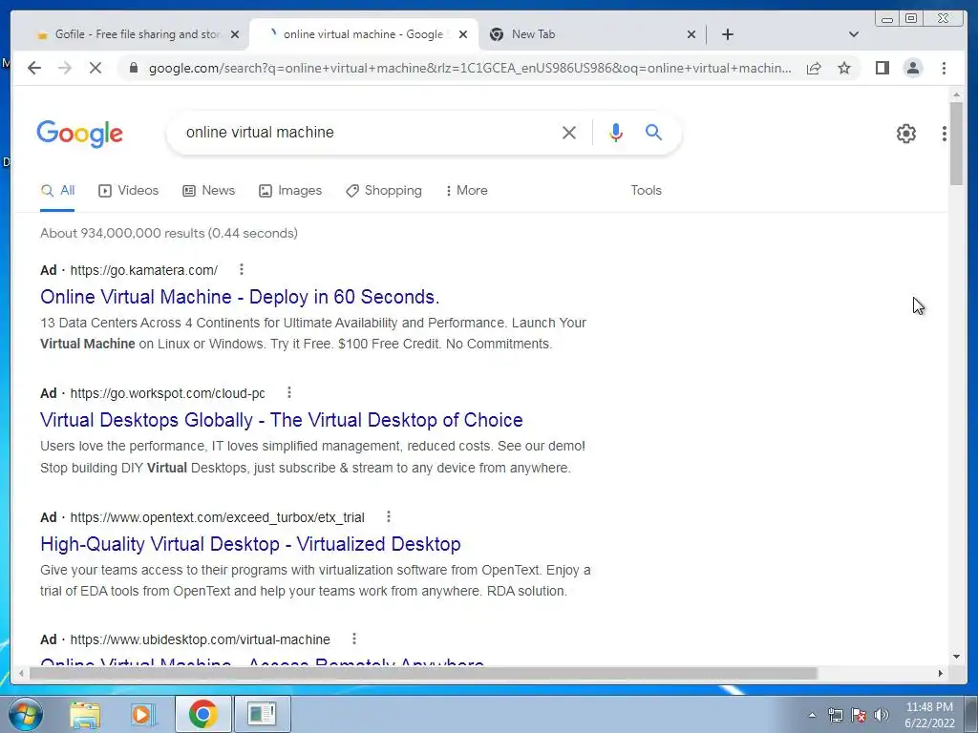The height and width of the screenshot is (733, 978).
Task: View site information via the padlock icon
Action: (133, 68)
